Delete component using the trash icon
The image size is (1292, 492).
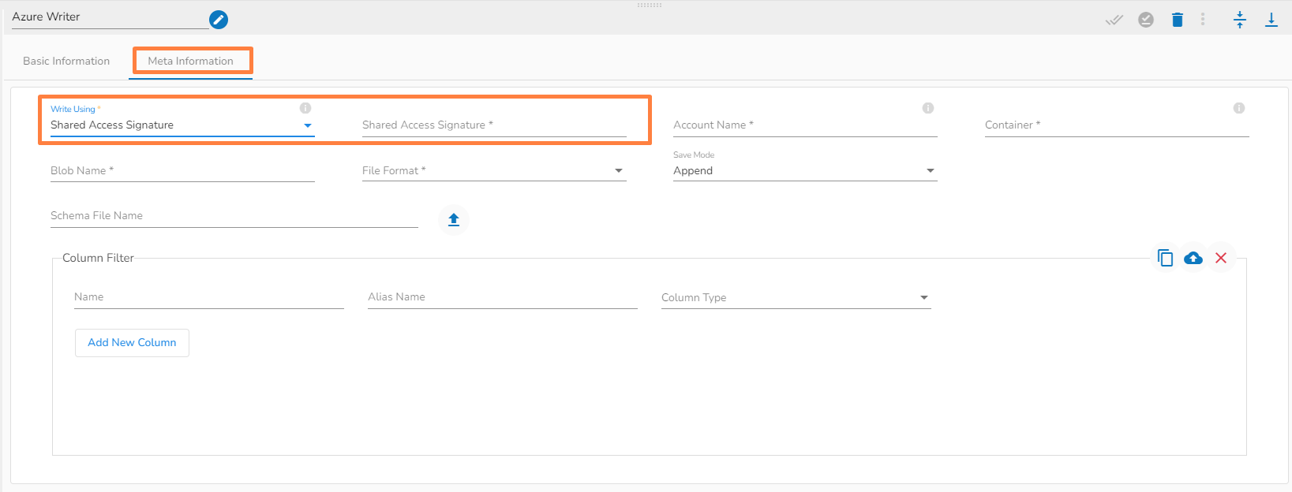coord(1178,20)
